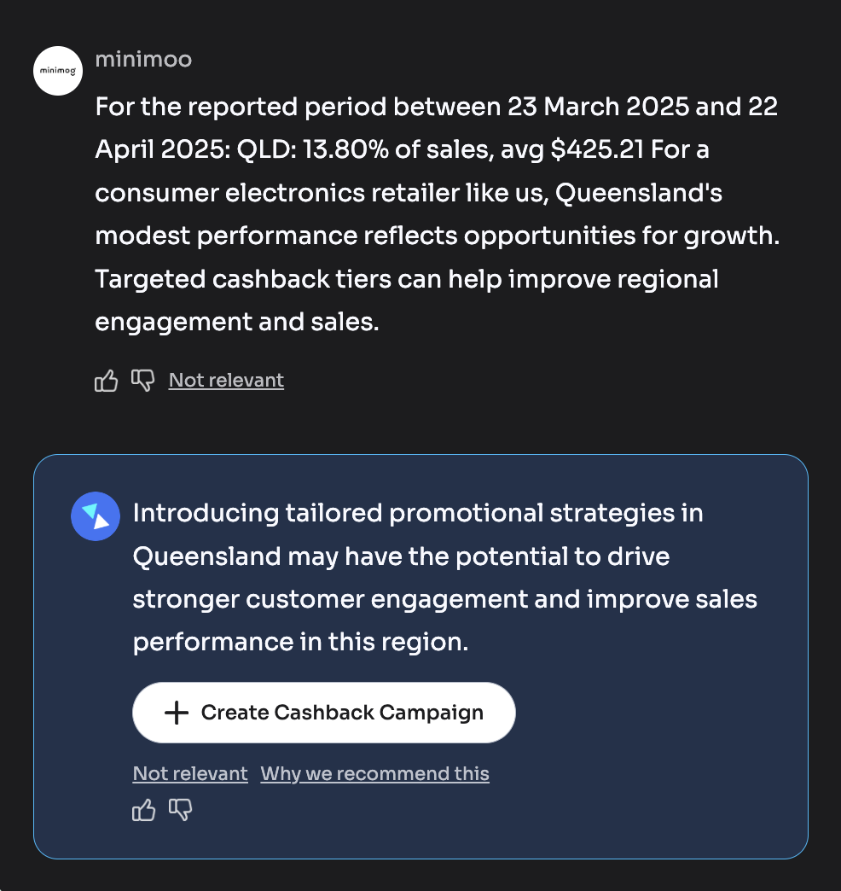Give thumbs up on the recommendation card
The image size is (841, 891).
144,810
